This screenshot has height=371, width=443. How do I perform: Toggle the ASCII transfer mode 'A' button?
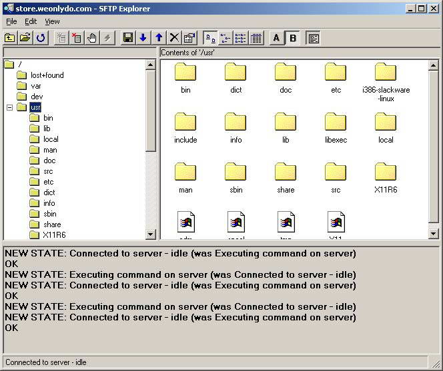[276, 38]
